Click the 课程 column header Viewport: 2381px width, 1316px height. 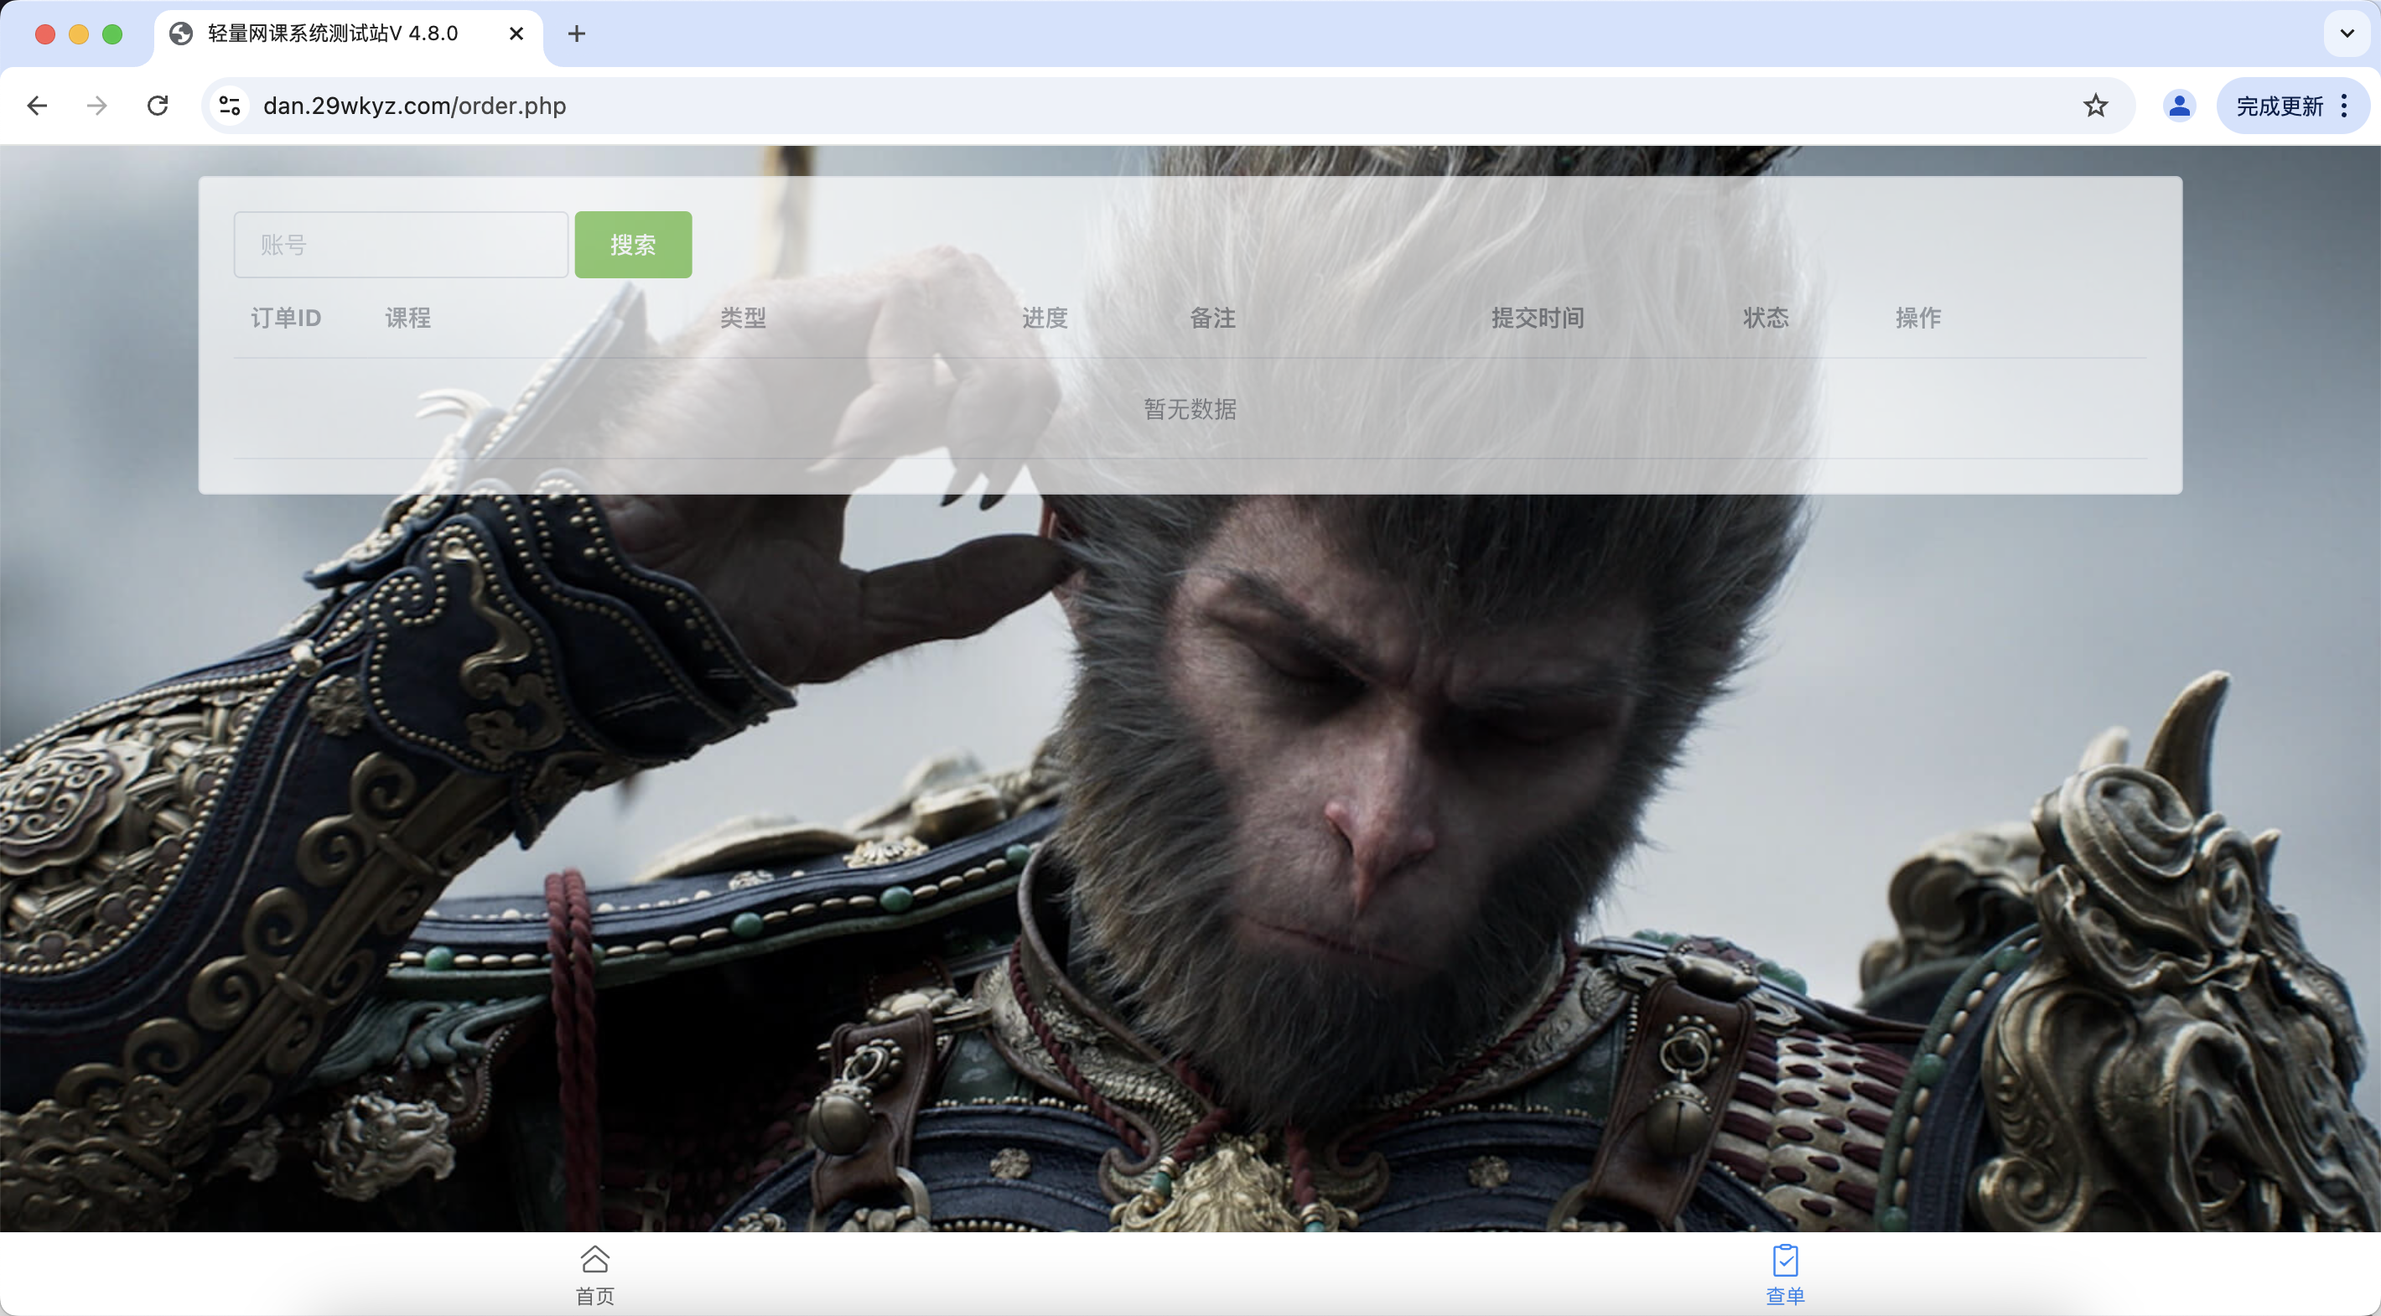tap(408, 319)
